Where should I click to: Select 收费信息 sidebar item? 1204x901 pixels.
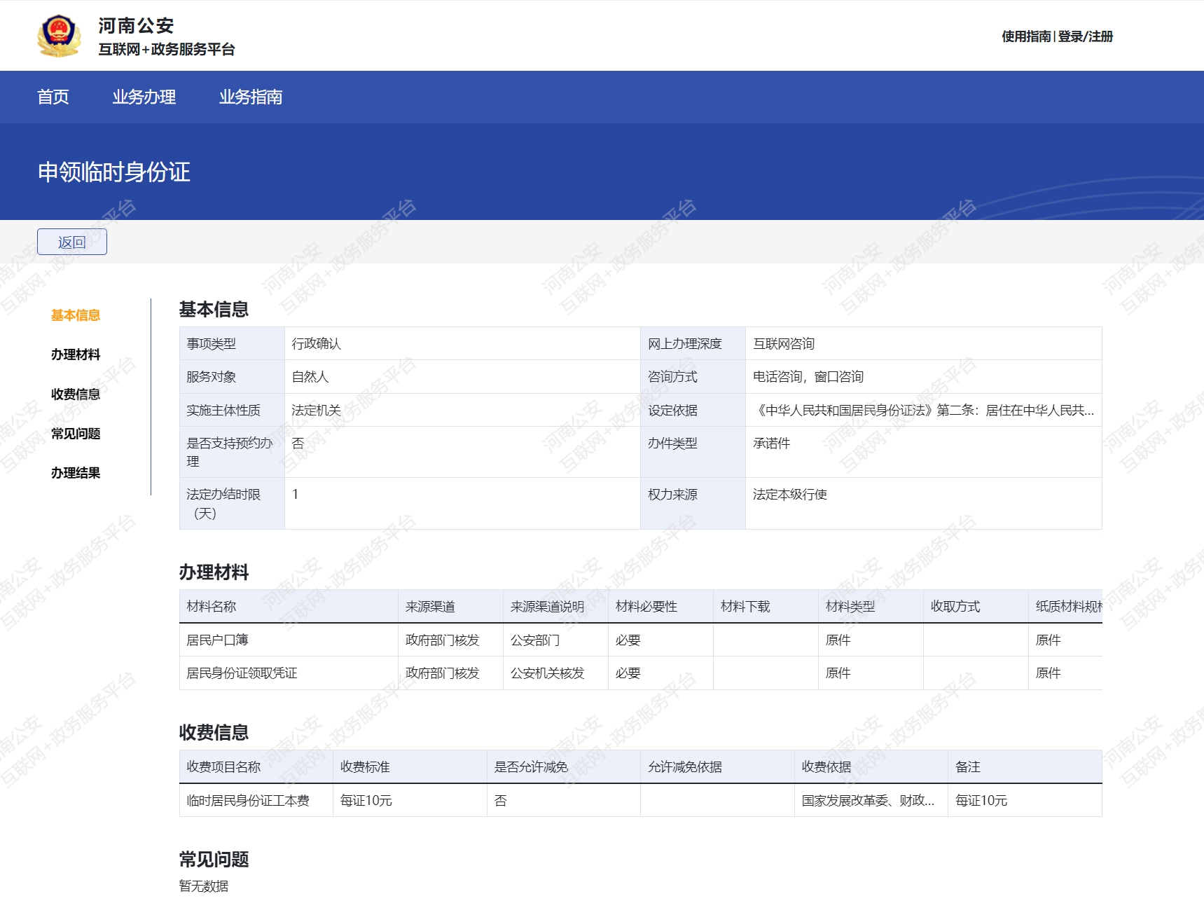[x=76, y=394]
